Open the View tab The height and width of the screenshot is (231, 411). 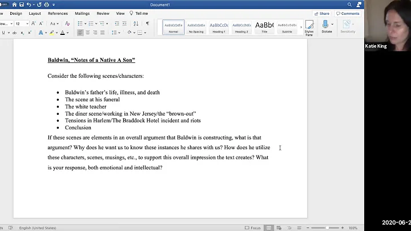pyautogui.click(x=120, y=13)
